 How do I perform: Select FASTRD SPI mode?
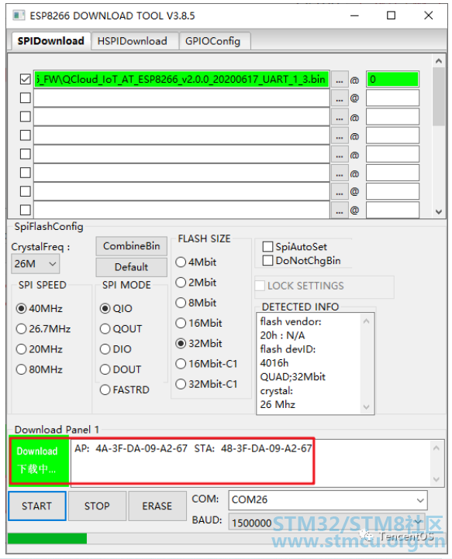click(x=125, y=389)
